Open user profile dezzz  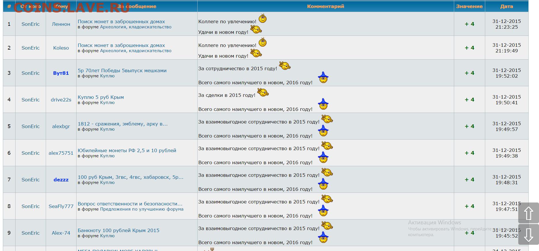[61, 180]
